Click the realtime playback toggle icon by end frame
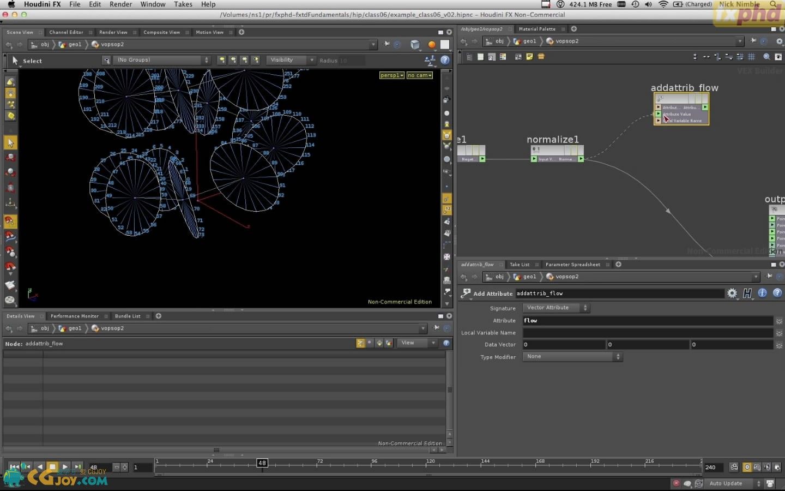785x491 pixels. tap(747, 468)
